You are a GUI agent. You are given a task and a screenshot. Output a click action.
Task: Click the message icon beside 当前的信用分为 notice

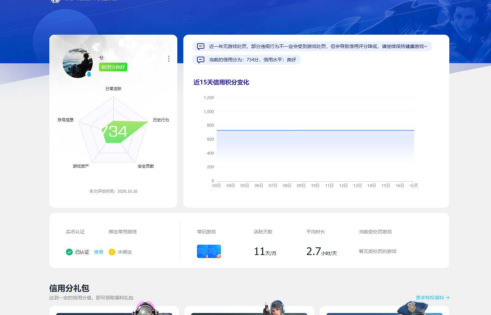click(201, 60)
